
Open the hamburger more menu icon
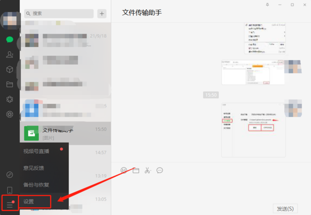(x=10, y=205)
